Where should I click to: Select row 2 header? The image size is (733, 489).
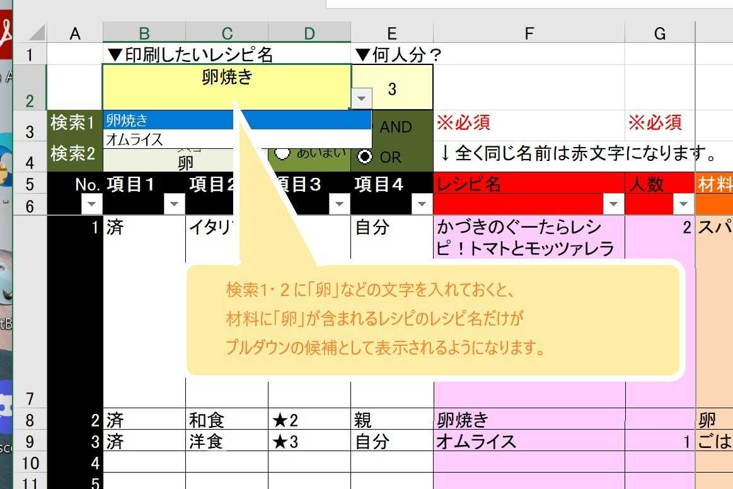[x=30, y=88]
